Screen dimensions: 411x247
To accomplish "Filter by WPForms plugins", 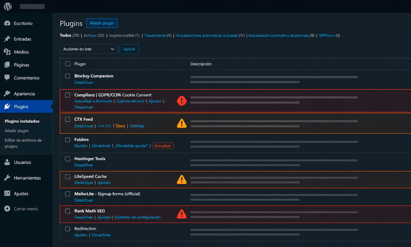I will point(327,35).
